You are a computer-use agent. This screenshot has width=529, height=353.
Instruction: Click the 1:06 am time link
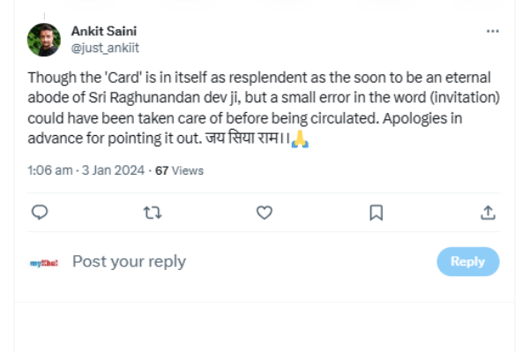point(49,169)
